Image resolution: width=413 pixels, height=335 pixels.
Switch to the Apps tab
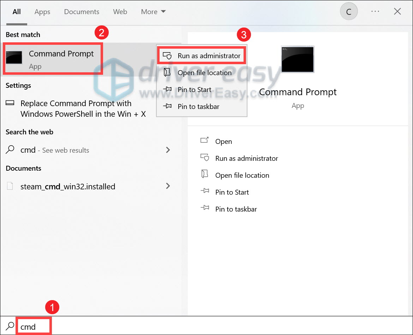[x=42, y=12]
